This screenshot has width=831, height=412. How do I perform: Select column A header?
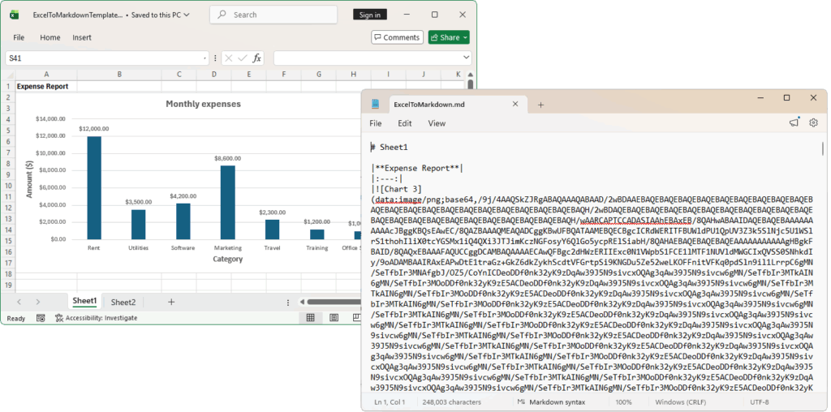tap(46, 75)
